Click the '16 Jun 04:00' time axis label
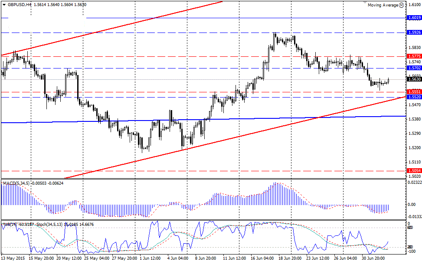This screenshot has width=422, height=261. (262, 258)
